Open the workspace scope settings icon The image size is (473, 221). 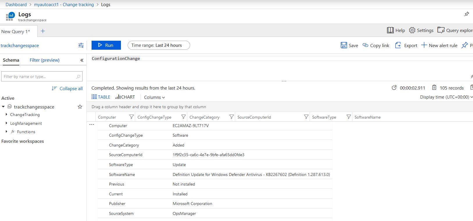81,45
